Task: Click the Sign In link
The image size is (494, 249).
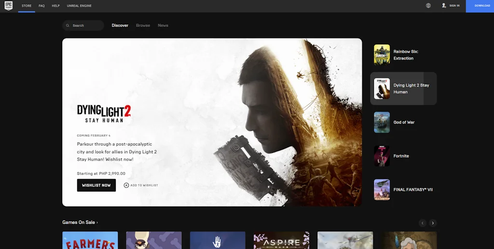Action: coord(454,6)
